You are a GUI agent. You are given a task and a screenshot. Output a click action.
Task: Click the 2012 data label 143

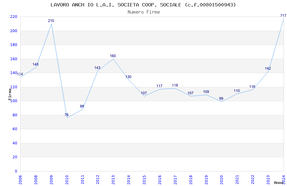click(x=97, y=68)
